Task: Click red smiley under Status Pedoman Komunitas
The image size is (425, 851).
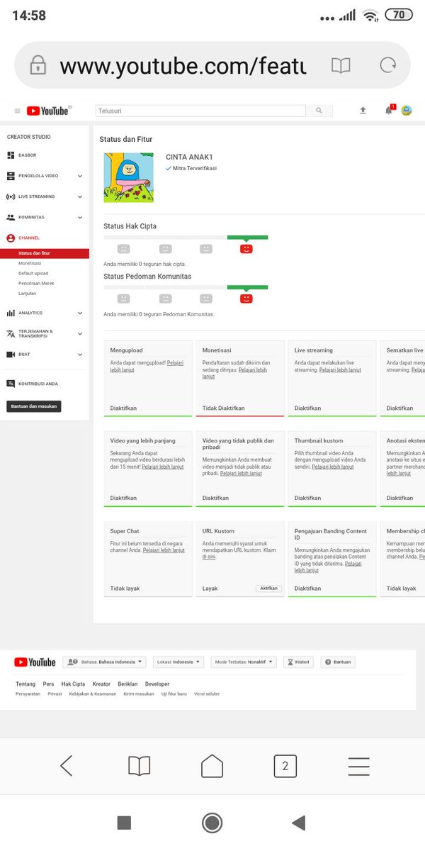Action: [246, 299]
